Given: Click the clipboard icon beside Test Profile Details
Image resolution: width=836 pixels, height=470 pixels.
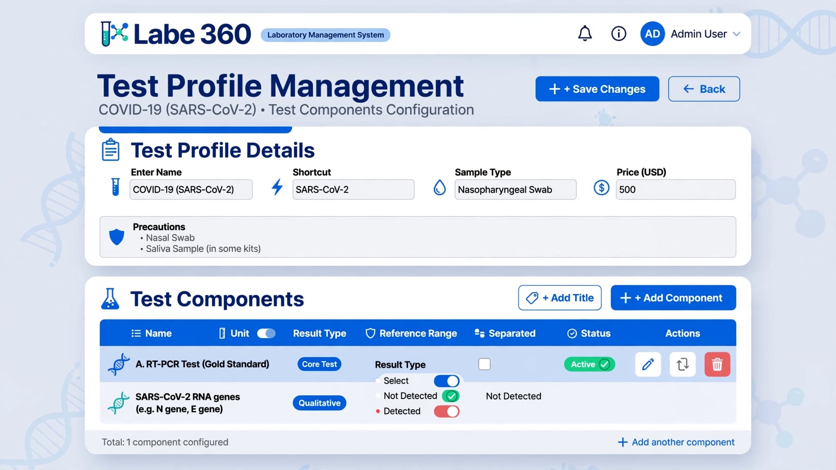Looking at the screenshot, I should tap(110, 150).
